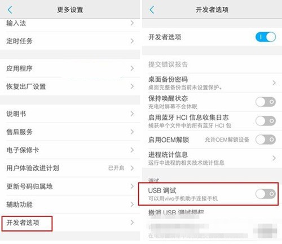Open 输入法 via its chevron arrow

(133, 23)
